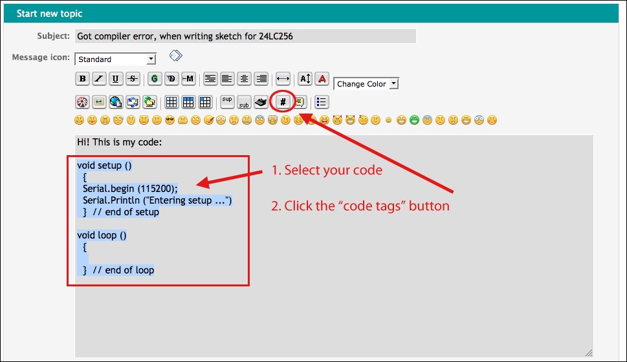
Task: Insert a table column
Action: pyautogui.click(x=205, y=102)
